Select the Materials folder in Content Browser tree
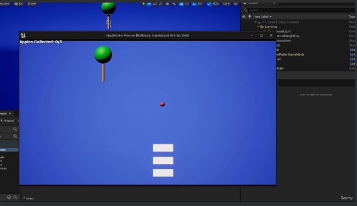The height and width of the screenshot is (206, 357). [2, 157]
